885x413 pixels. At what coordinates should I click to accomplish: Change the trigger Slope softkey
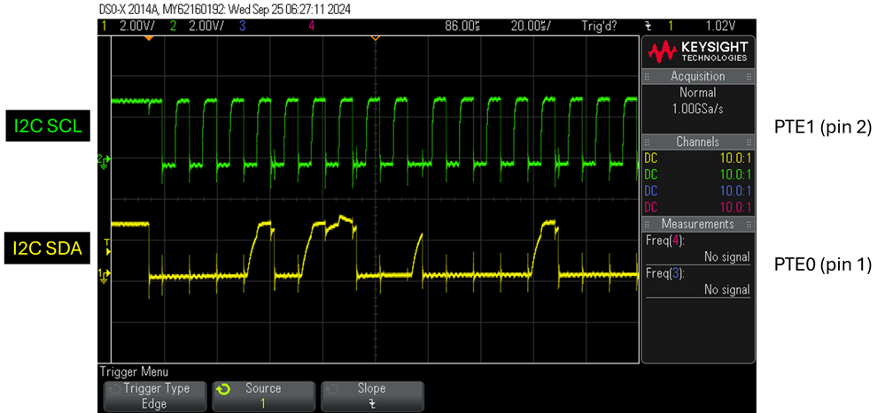tap(371, 395)
